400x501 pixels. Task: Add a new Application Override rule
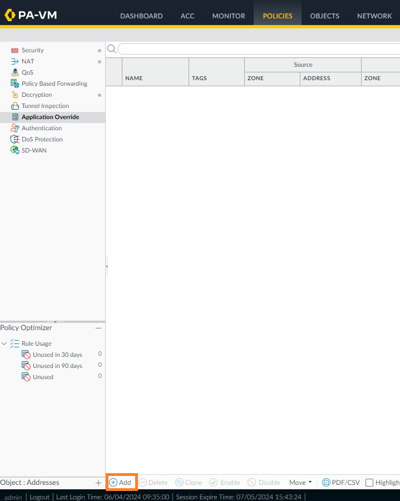pos(120,483)
